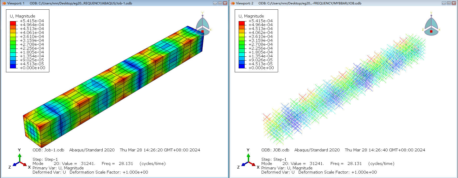This screenshot has width=458, height=178.
Task: Click 'Freq = 28.131' text in Viewport 1
Action: 117,164
